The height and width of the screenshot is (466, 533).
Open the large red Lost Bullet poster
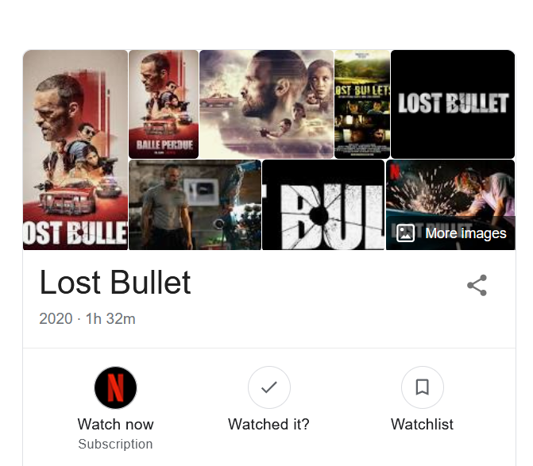(75, 150)
